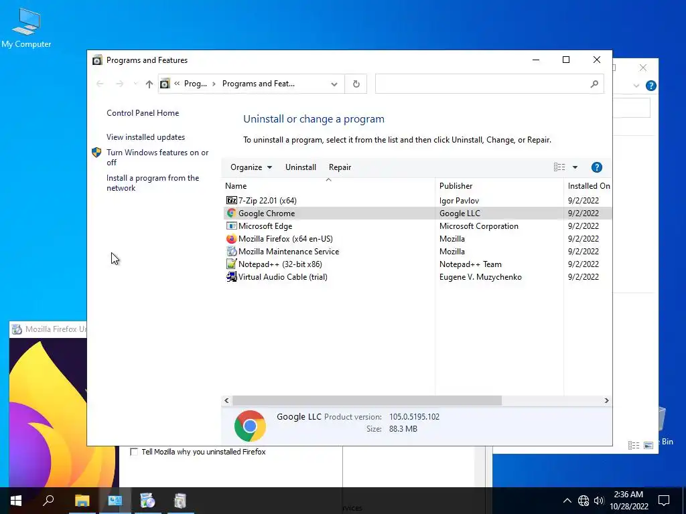Expand the address bar history dropdown
The width and height of the screenshot is (686, 514).
point(334,84)
